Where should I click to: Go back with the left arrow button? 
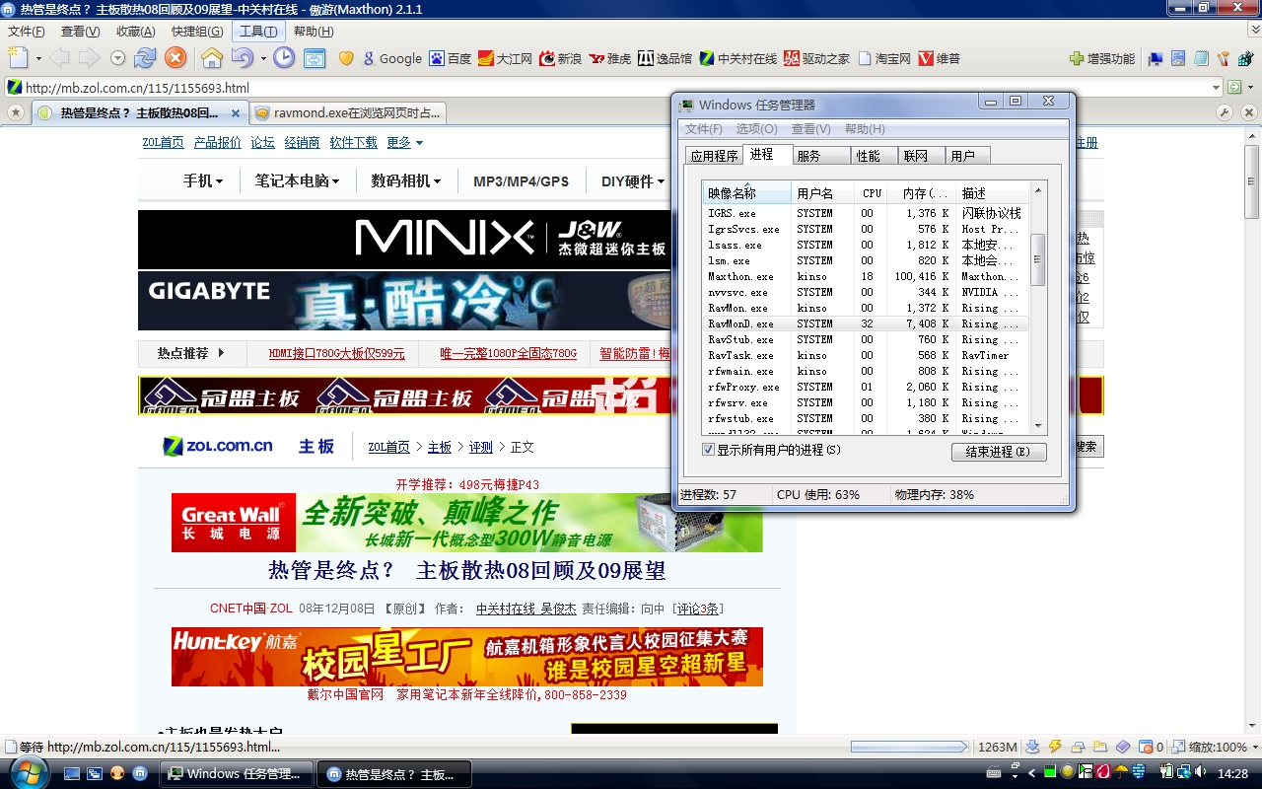point(59,58)
